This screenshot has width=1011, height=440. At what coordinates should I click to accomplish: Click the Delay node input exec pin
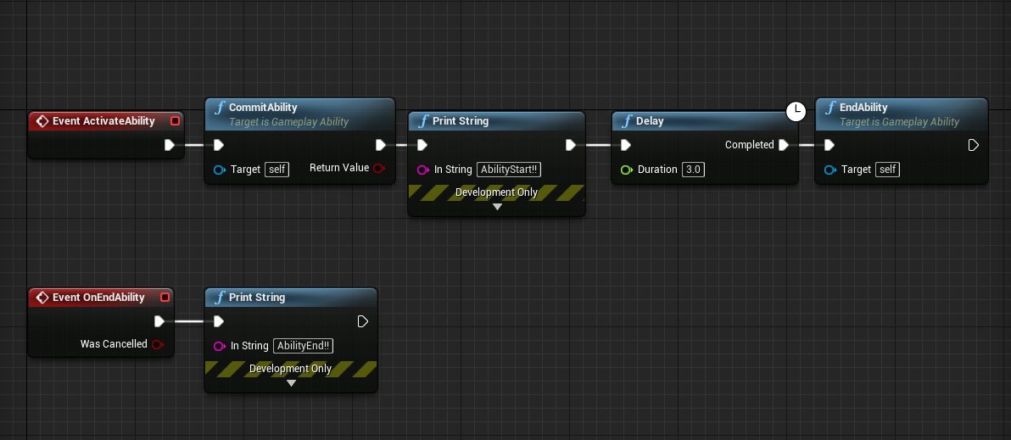625,145
